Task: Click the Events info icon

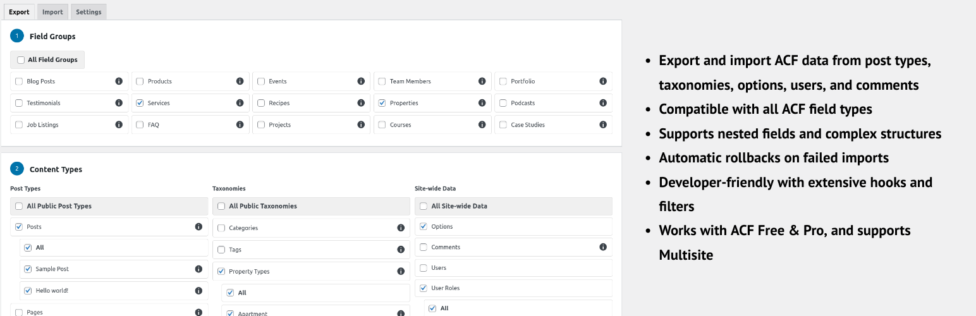Action: click(361, 82)
